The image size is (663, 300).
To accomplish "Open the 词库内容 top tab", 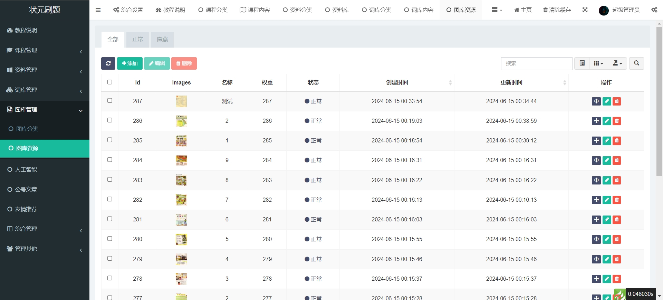I will [x=419, y=10].
